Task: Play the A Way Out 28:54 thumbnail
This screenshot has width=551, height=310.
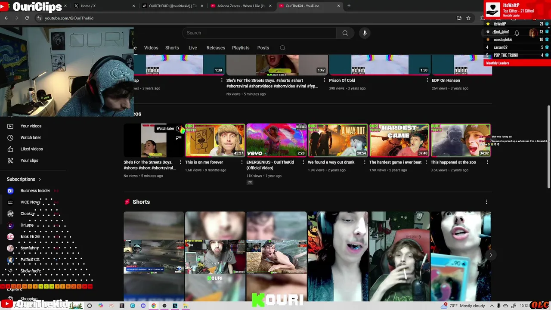Action: coord(338,140)
